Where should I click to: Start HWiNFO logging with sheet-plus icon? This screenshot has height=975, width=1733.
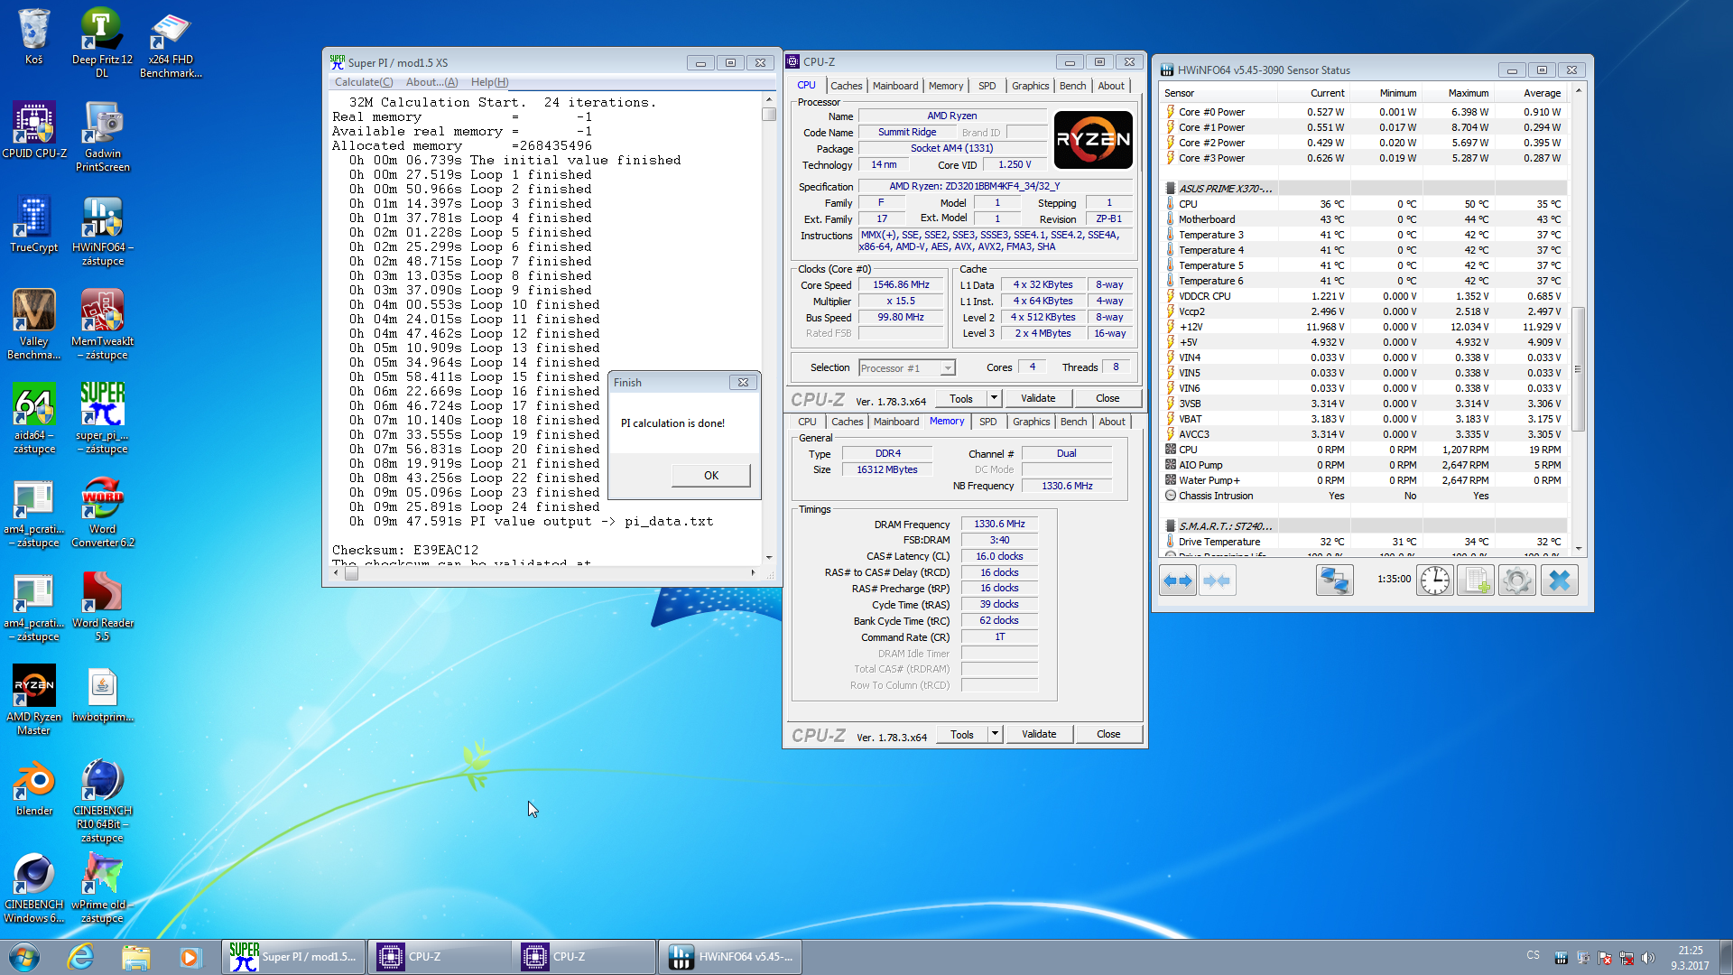pos(1476,580)
